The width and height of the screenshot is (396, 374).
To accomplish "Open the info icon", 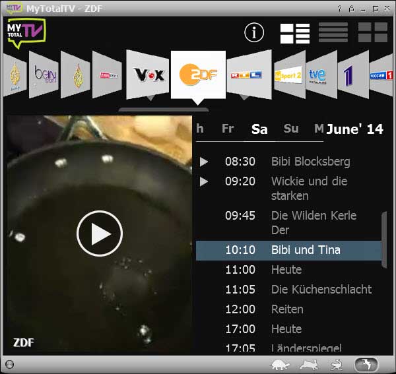I will [254, 32].
